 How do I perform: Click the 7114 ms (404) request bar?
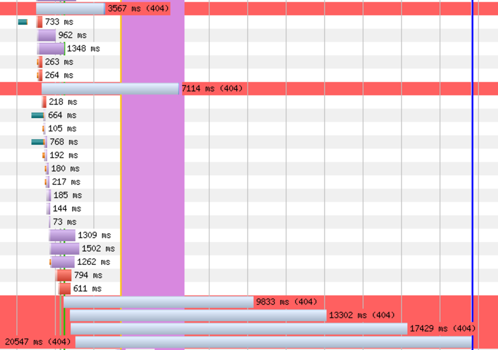point(110,89)
